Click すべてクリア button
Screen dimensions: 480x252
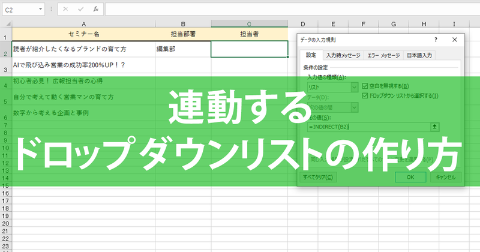click(318, 177)
